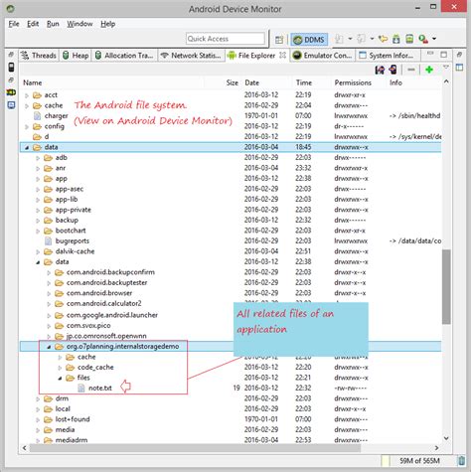Image resolution: width=471 pixels, height=472 pixels.
Task: Click the phone Devices icon in left trim
Action: click(11, 68)
